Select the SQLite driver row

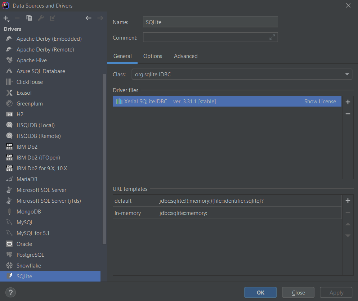pos(50,276)
